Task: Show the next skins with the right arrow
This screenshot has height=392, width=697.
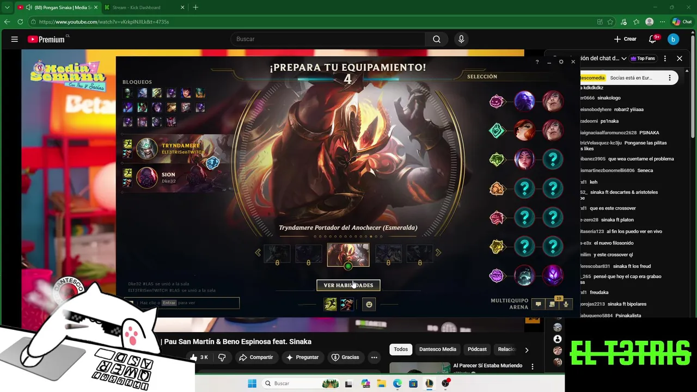Action: point(438,253)
